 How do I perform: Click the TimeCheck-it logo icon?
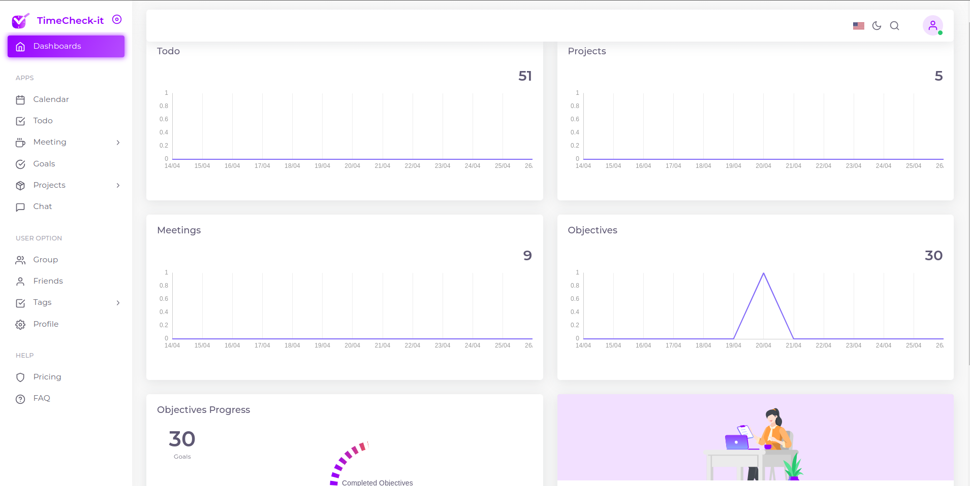pyautogui.click(x=19, y=20)
